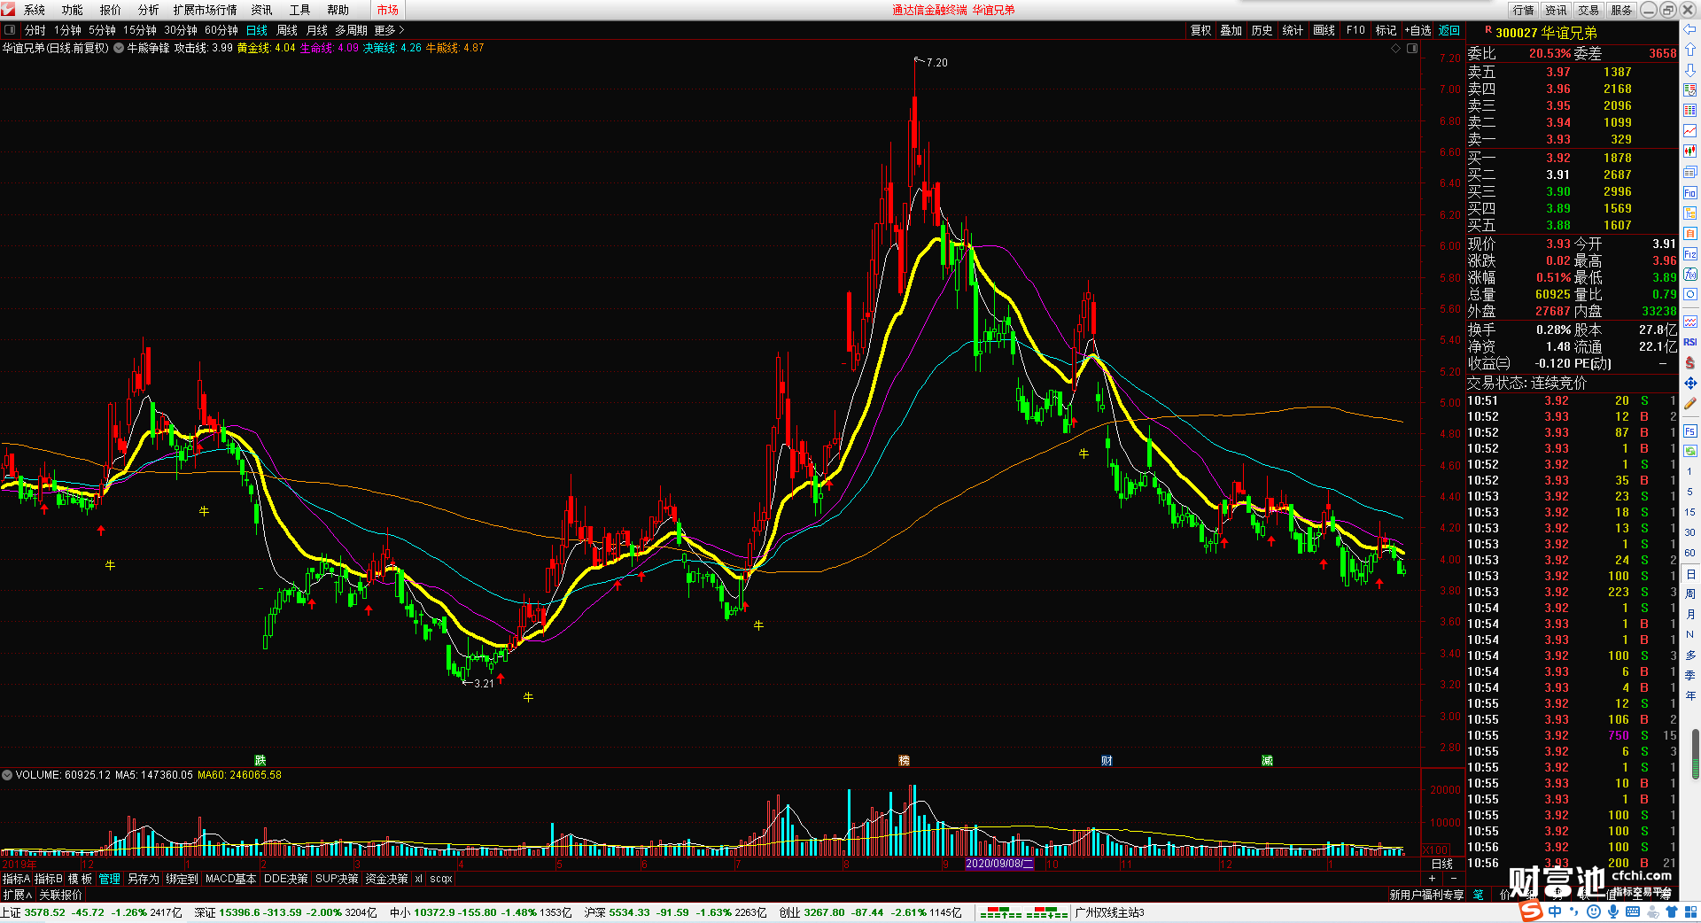Click the 300027 华谊兄弟 stock title
Viewport: 1701px width, 923px height.
(1546, 33)
